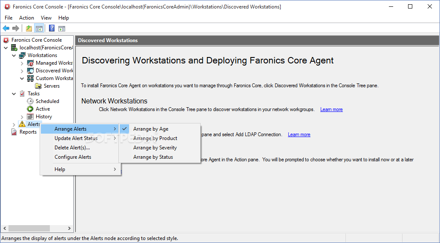This screenshot has height=243, width=440.
Task: Open Help submenu in context menu
Action: (81, 169)
